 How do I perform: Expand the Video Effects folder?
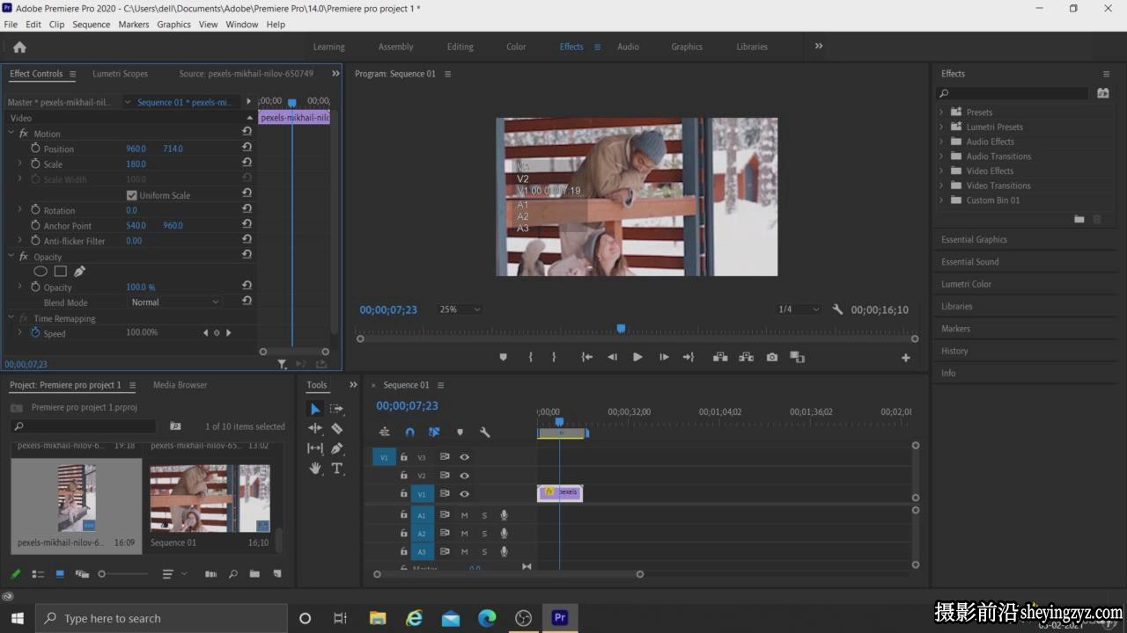pyautogui.click(x=940, y=171)
